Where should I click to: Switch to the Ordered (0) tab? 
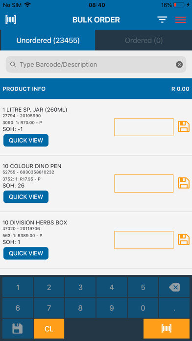click(144, 40)
